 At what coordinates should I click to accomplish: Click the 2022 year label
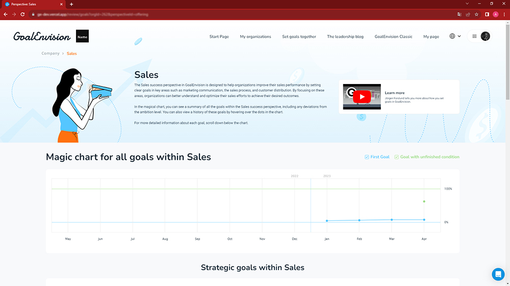pos(294,176)
